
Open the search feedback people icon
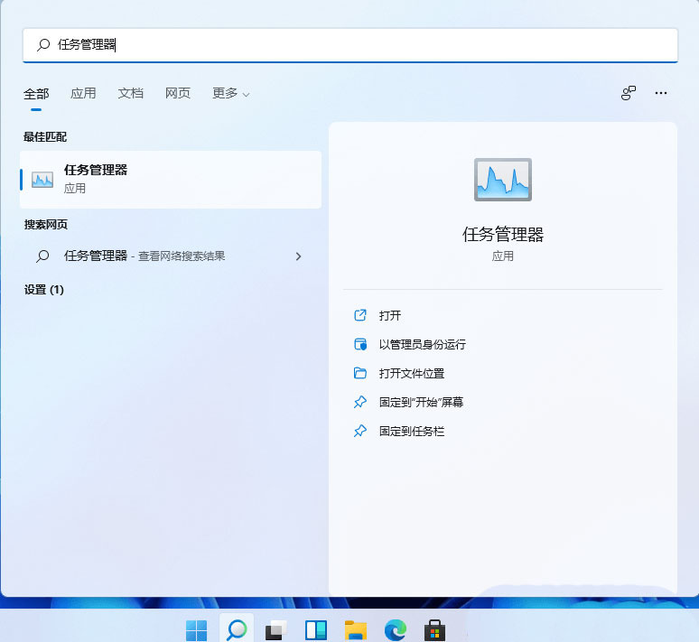[x=629, y=93]
